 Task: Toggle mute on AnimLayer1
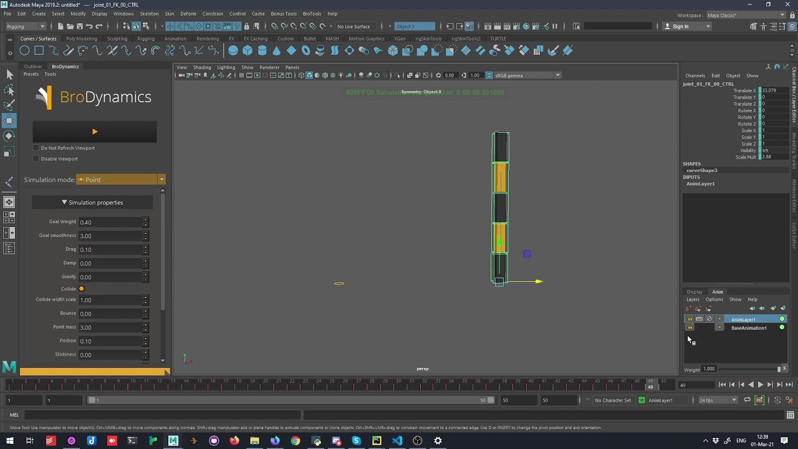tap(709, 319)
